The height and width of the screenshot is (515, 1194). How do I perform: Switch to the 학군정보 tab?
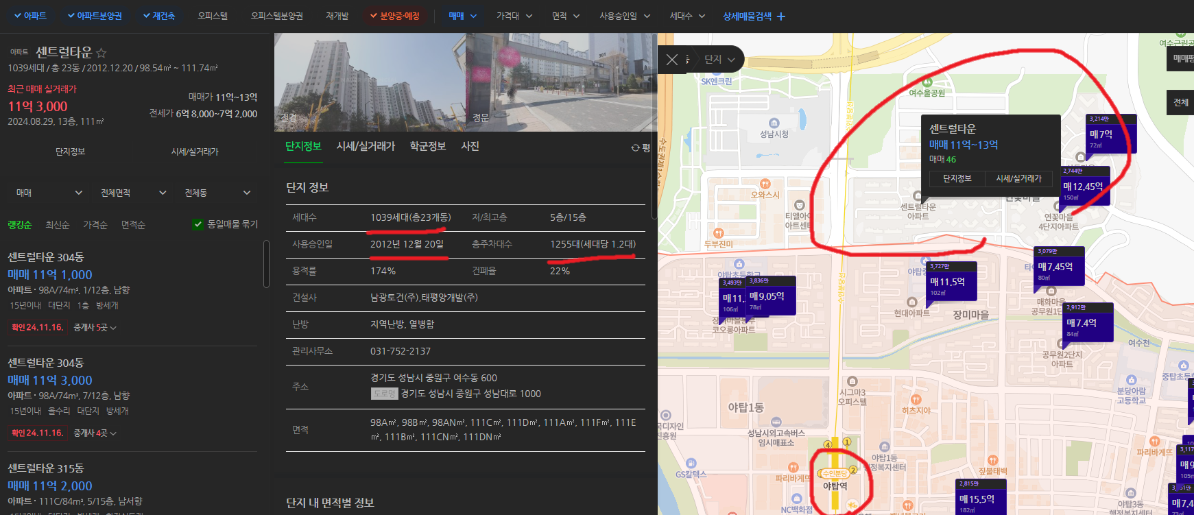tap(427, 146)
